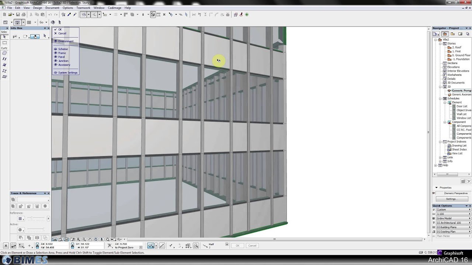472x265 pixels.
Task: Select the Curtain Wall tool icon
Action: tap(4, 53)
